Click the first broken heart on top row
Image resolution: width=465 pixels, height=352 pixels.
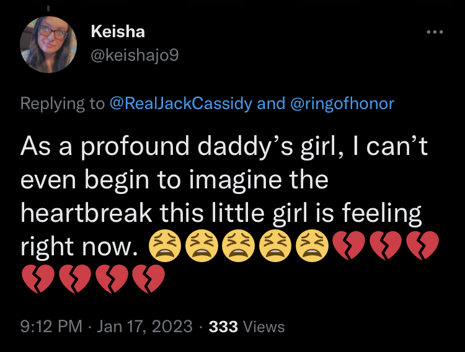pyautogui.click(x=348, y=248)
